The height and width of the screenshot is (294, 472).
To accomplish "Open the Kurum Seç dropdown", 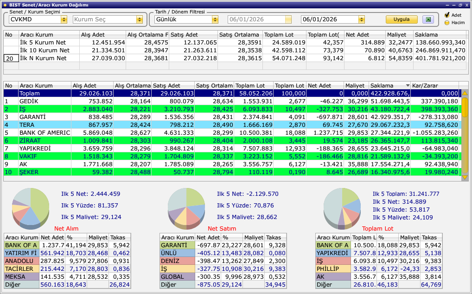I will point(140,19).
